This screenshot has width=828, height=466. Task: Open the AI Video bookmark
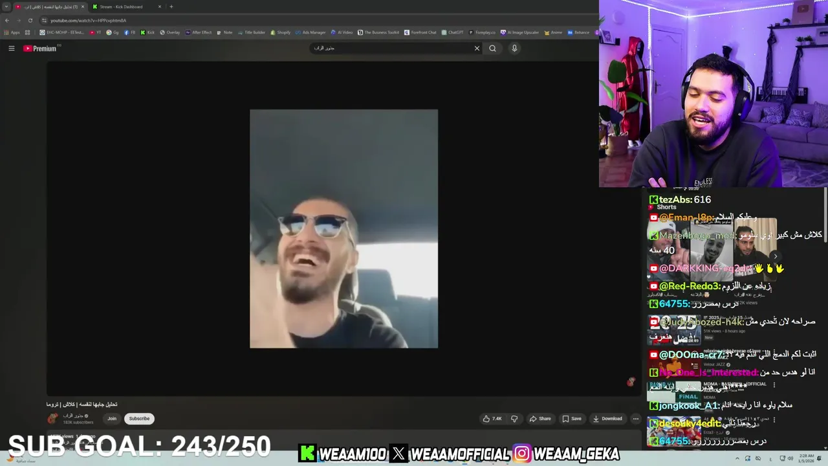click(342, 32)
